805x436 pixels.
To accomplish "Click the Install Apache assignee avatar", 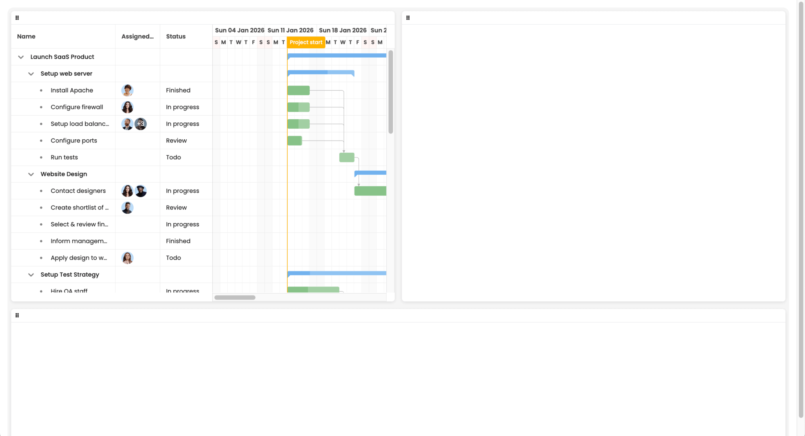I will pyautogui.click(x=127, y=90).
